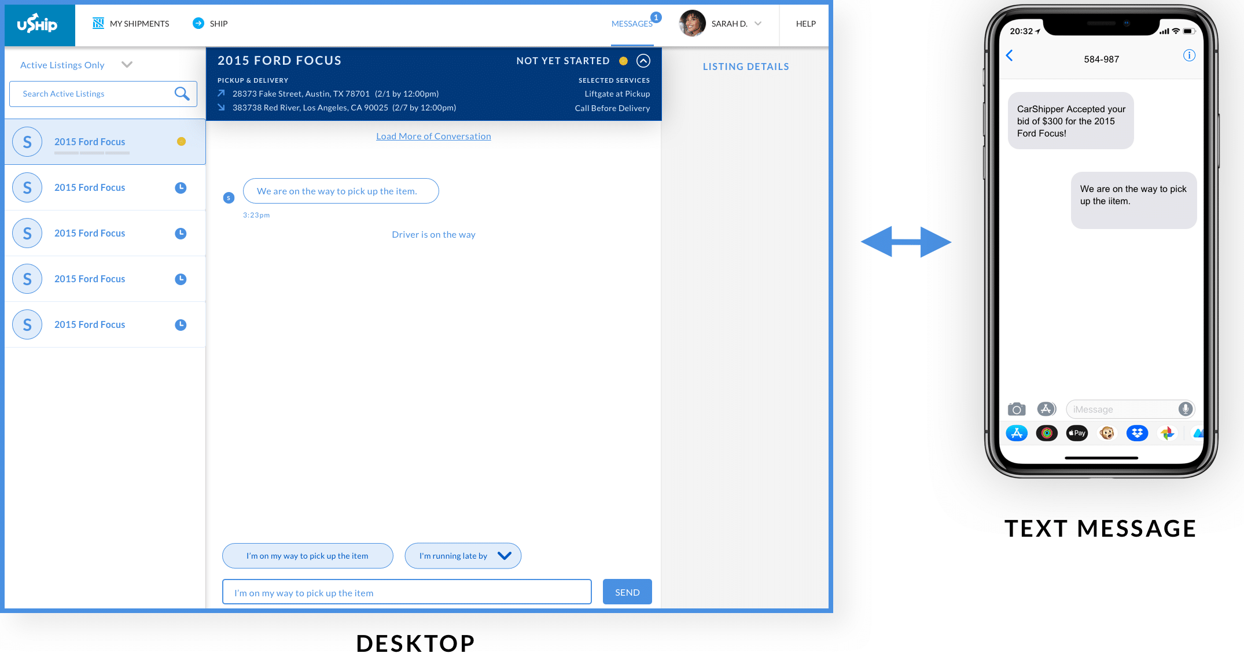Open the Messages tab

click(632, 24)
